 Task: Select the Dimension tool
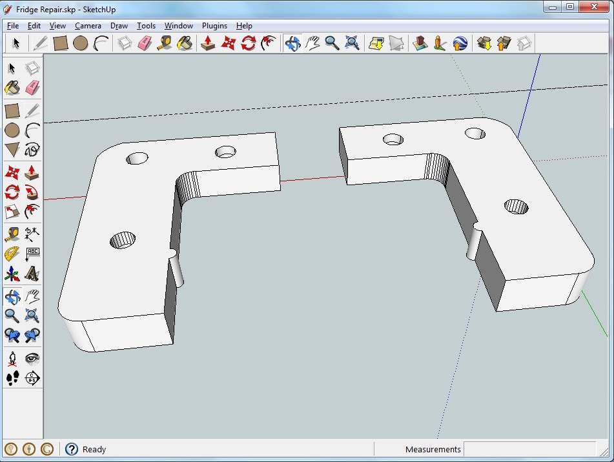32,234
